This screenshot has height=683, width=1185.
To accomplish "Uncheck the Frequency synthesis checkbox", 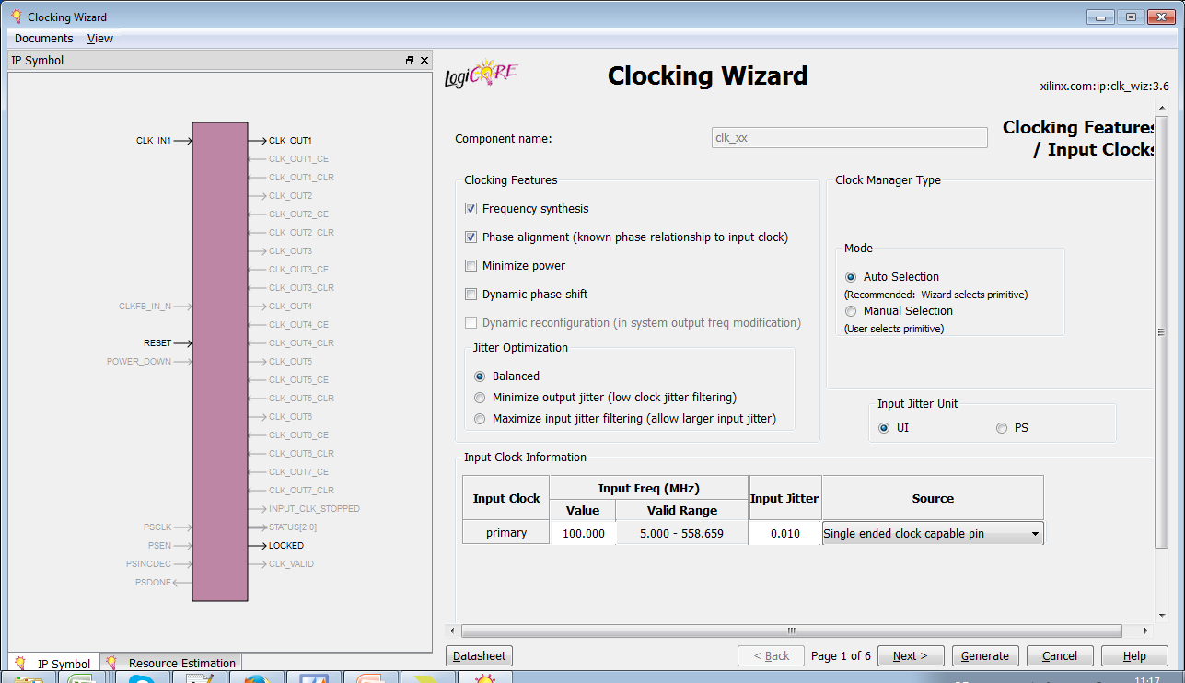I will coord(471,209).
